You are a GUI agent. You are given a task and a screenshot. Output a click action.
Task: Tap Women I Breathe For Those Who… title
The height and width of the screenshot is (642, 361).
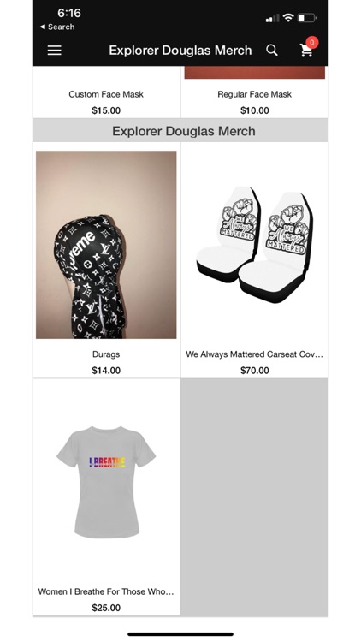coord(106,591)
